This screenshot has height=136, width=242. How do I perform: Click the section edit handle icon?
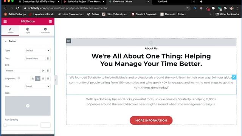(x=68, y=41)
